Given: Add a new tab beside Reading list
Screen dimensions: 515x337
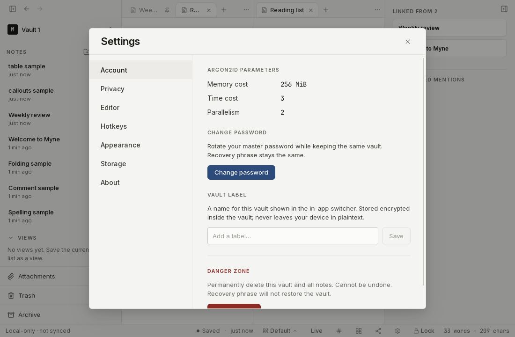Looking at the screenshot, I should (326, 10).
